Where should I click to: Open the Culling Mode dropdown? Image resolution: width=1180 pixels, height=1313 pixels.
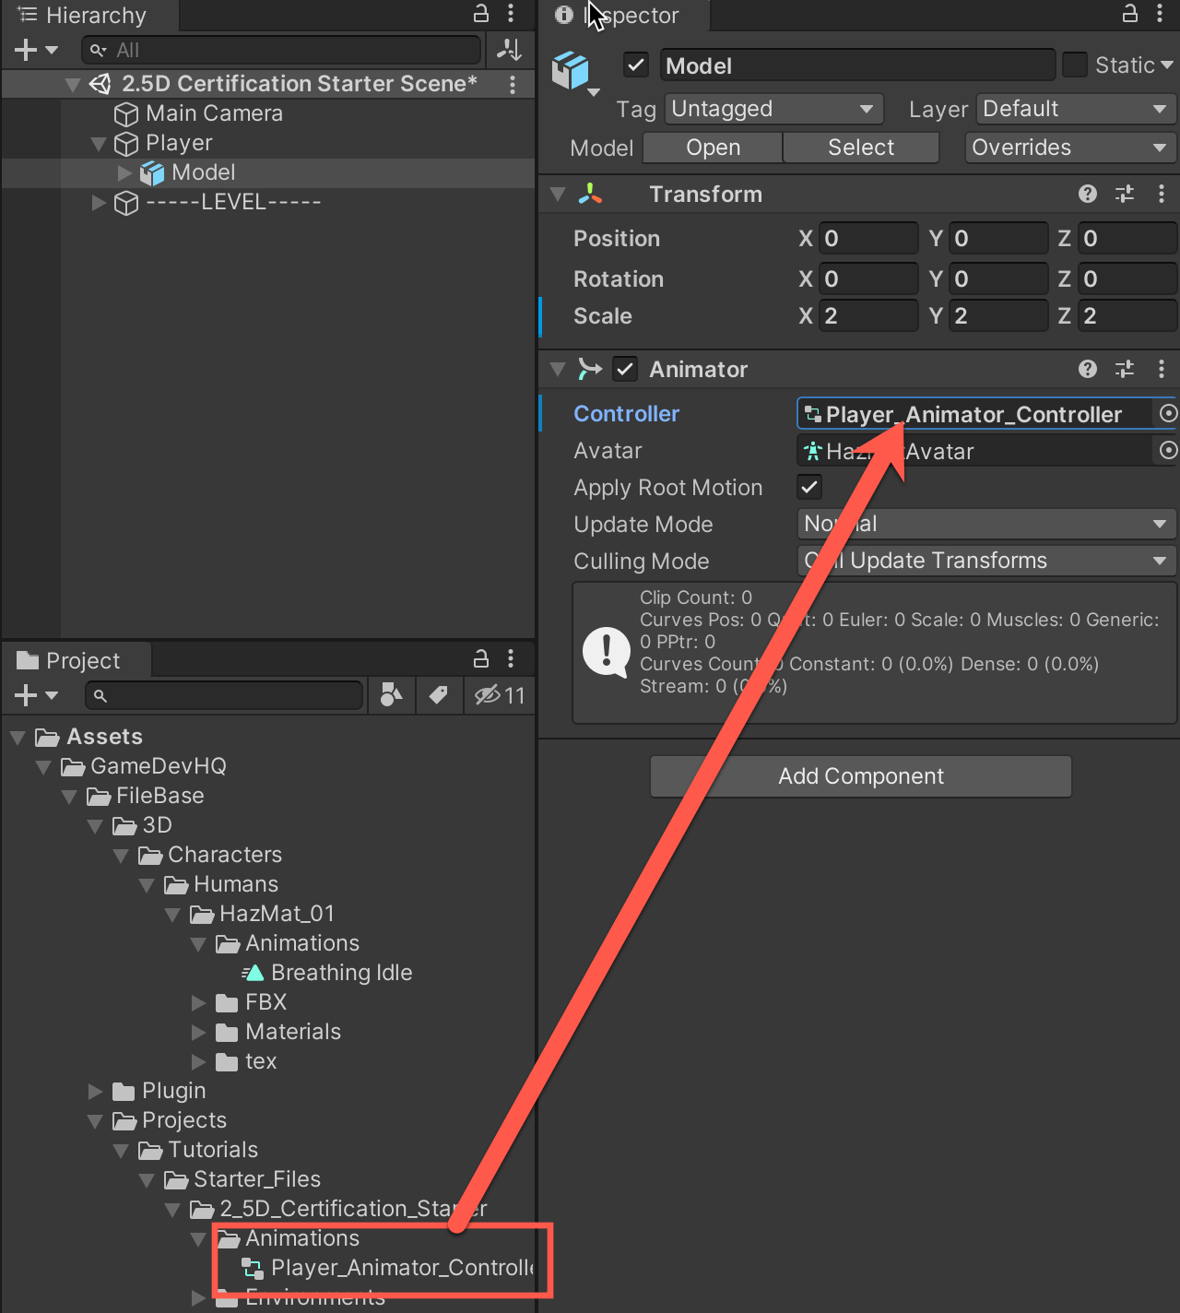click(x=986, y=561)
